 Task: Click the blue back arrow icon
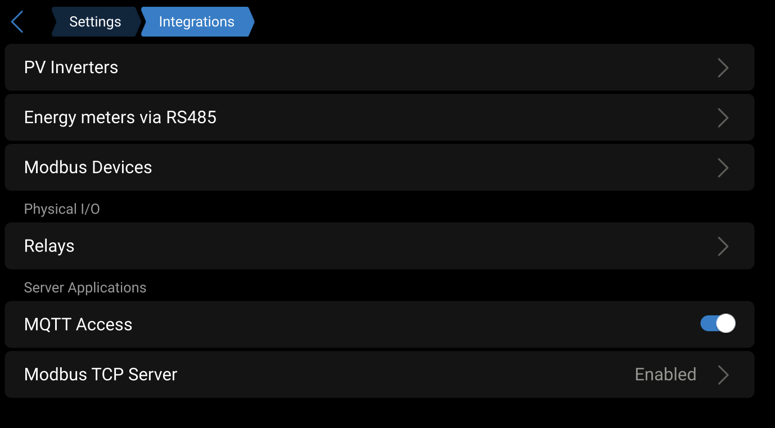(17, 22)
